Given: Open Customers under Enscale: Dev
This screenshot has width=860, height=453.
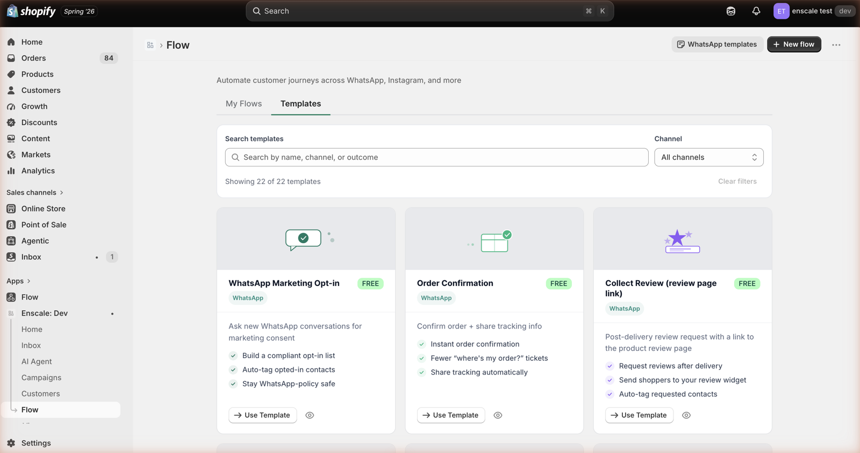Looking at the screenshot, I should [41, 394].
